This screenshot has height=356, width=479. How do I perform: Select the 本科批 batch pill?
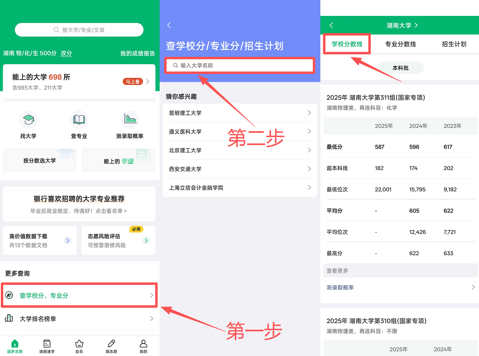(400, 68)
